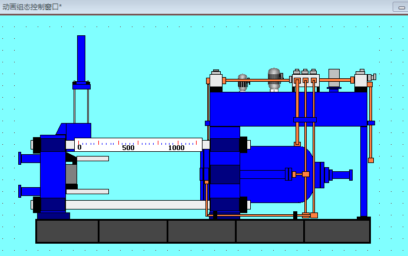The image size is (408, 256).
Task: Select the far-right white valve with handle
Action: (361, 80)
